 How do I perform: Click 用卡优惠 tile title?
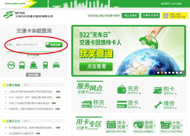point(121,125)
